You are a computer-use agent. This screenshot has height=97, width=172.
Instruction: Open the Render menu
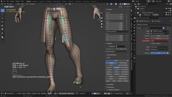(x=12, y=1)
